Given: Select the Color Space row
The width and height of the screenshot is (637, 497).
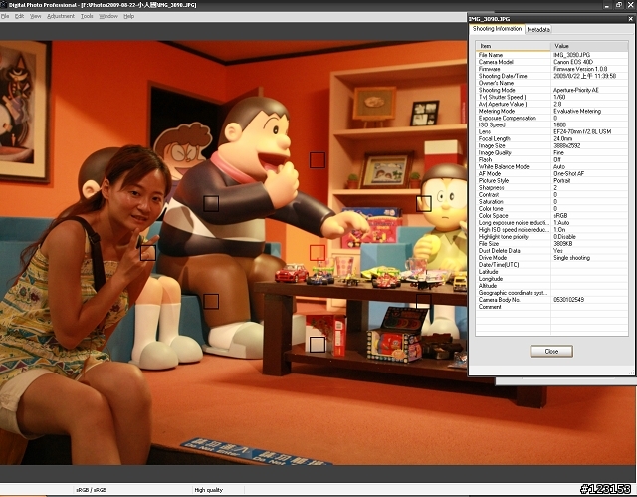Looking at the screenshot, I should click(x=551, y=216).
